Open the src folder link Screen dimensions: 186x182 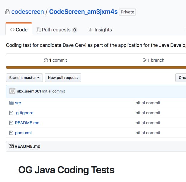(18, 103)
